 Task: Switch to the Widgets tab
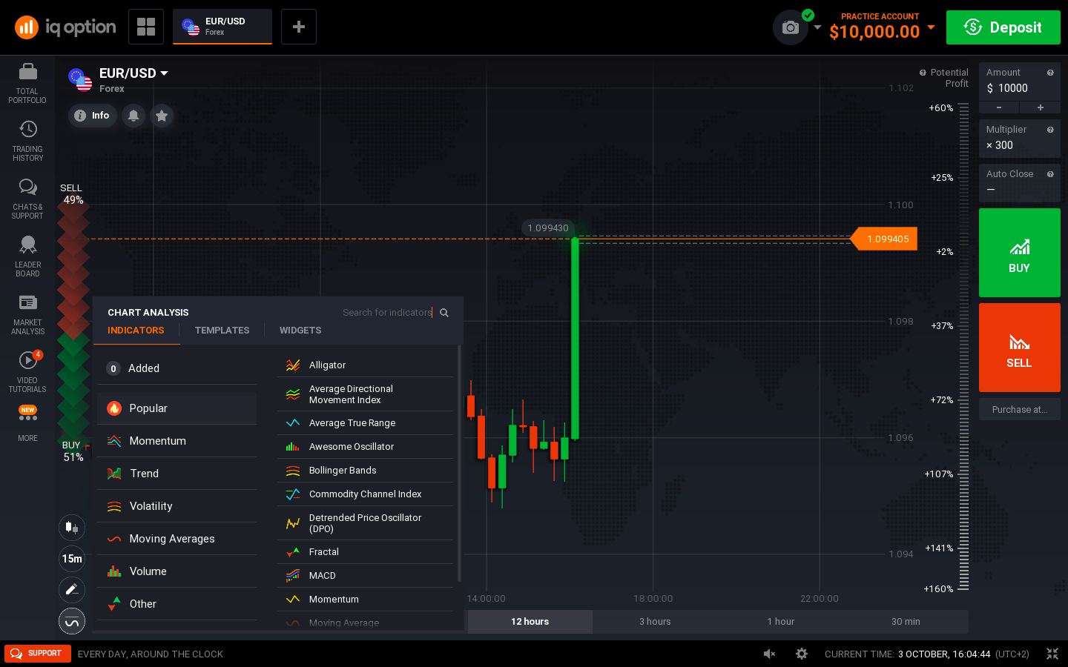point(300,331)
